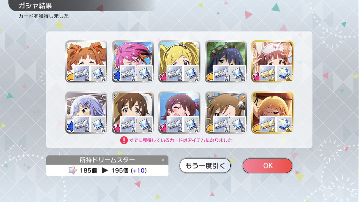The height and width of the screenshot is (202, 359).
Task: Select the light-blue-haired girl card
Action: (86, 113)
